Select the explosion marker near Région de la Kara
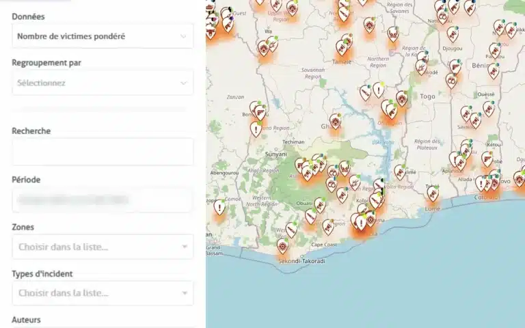Screen dimensions: 525x328 click(421, 67)
